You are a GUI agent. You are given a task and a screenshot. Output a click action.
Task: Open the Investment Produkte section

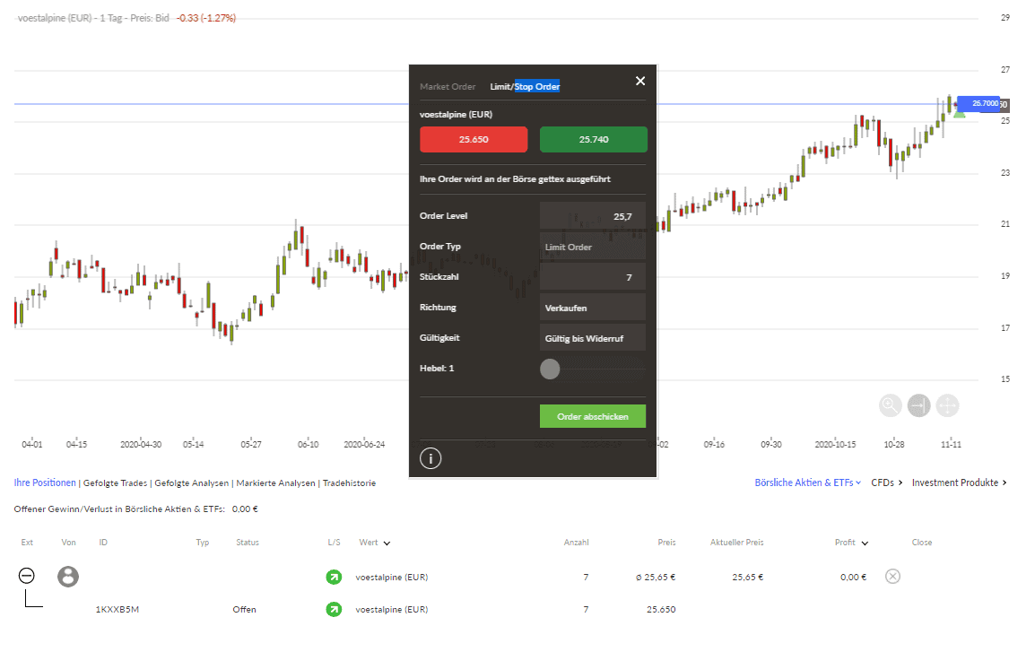tap(959, 482)
